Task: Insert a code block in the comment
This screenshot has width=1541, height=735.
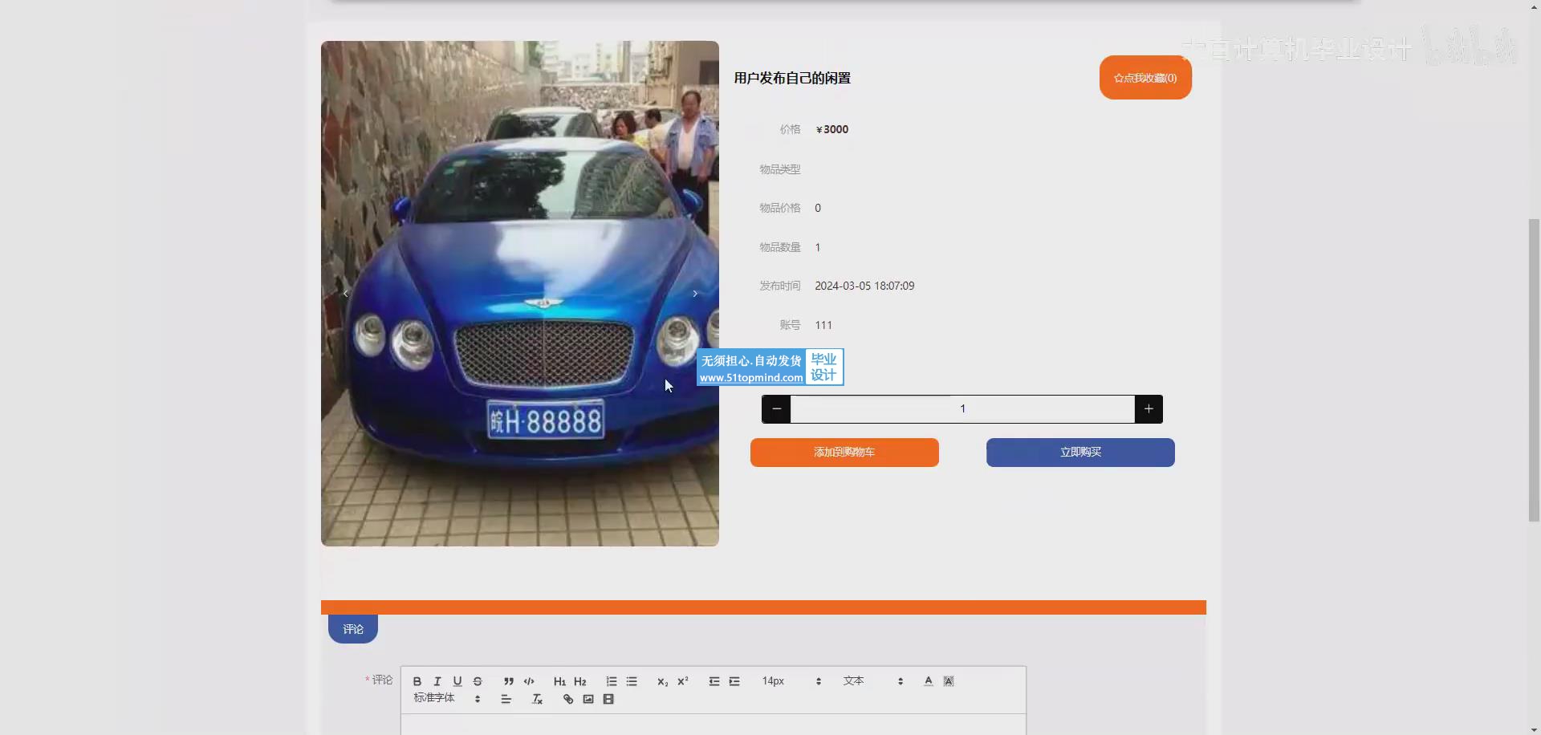Action: click(529, 681)
